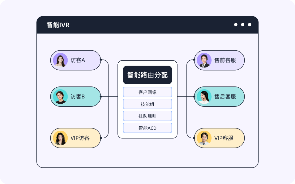295x184 pixels.
Task: Select the 排队规则 entry
Action: pyautogui.click(x=147, y=116)
